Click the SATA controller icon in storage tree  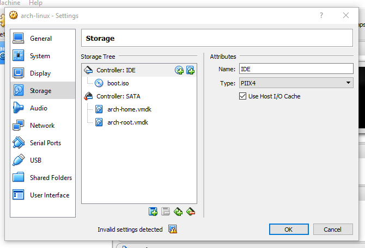88,96
